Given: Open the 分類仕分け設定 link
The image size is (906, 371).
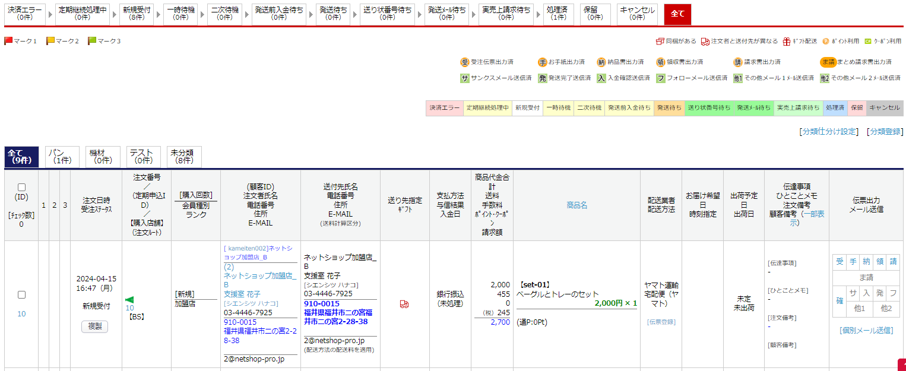Looking at the screenshot, I should [x=828, y=132].
